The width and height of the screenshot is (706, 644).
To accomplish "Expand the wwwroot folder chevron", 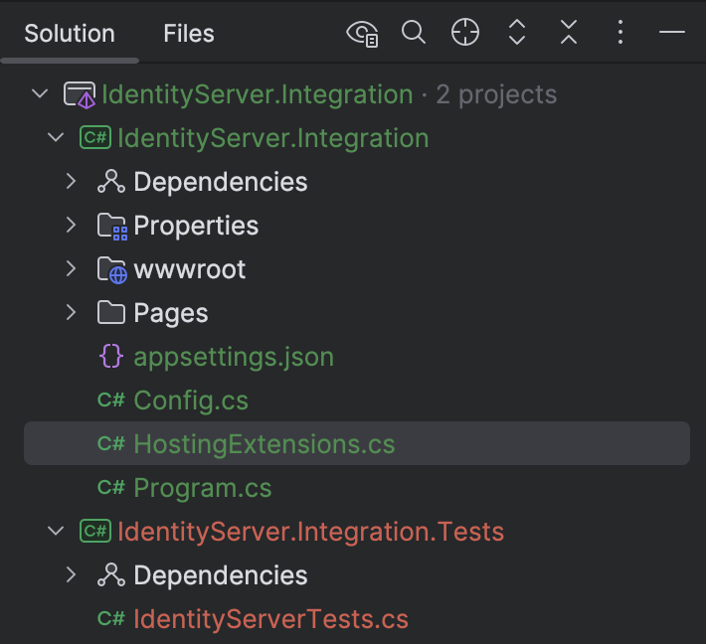I will [72, 268].
